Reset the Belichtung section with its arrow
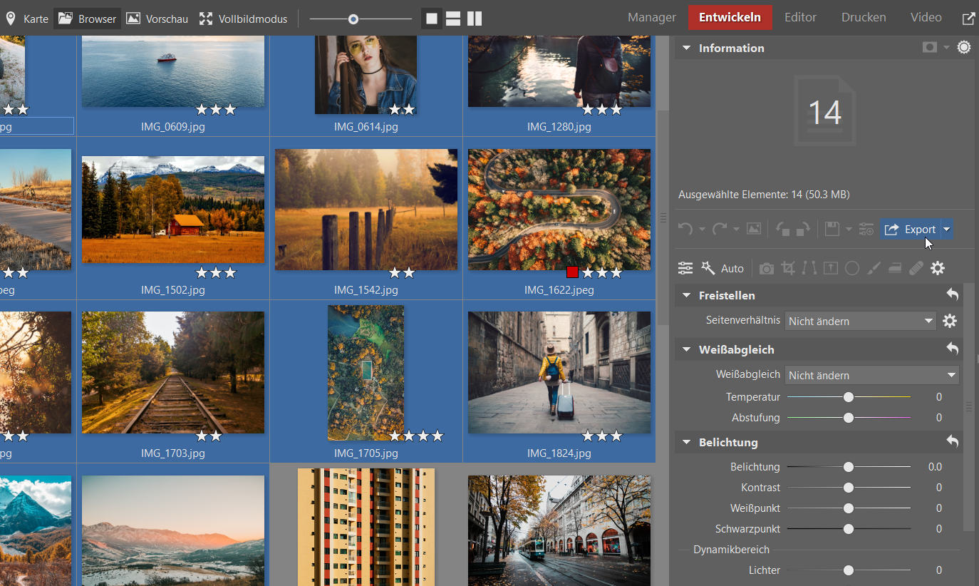 pos(952,442)
